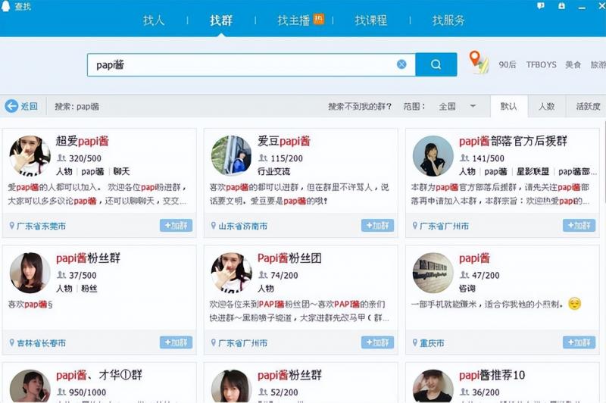This screenshot has height=403, width=606.
Task: Switch to the 找人 tab
Action: tap(154, 20)
